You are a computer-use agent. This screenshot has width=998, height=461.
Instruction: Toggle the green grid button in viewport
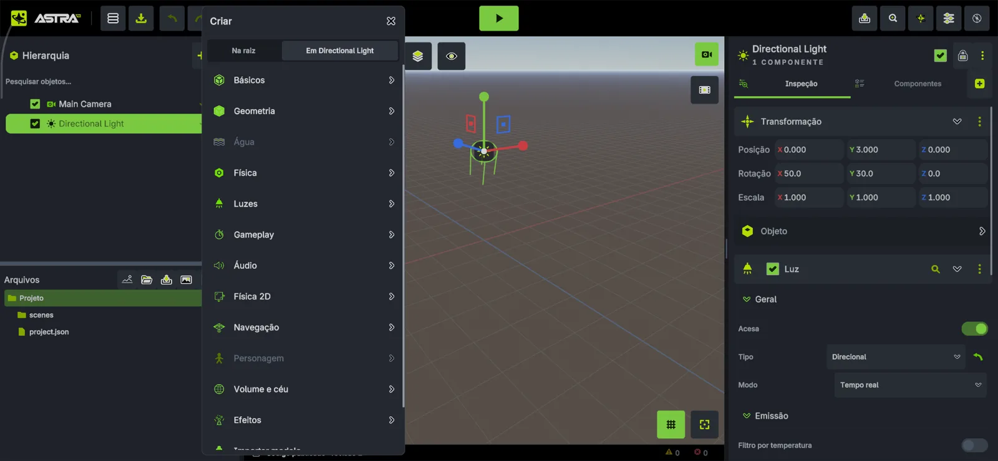[671, 425]
